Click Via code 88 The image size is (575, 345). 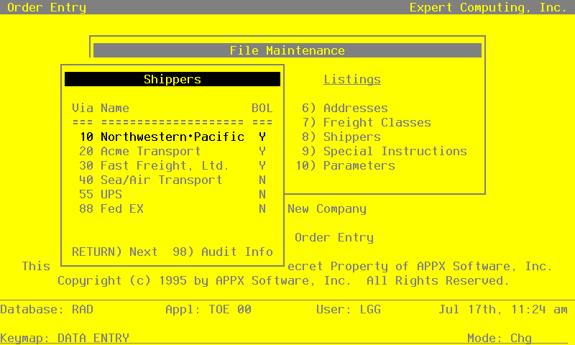(x=86, y=208)
